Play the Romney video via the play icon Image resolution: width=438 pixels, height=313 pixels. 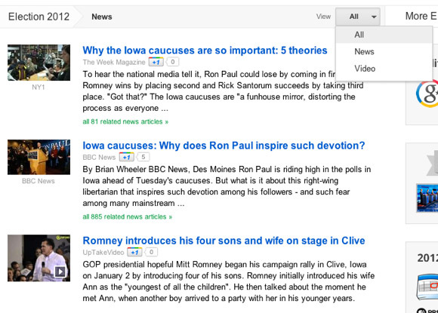[60, 272]
